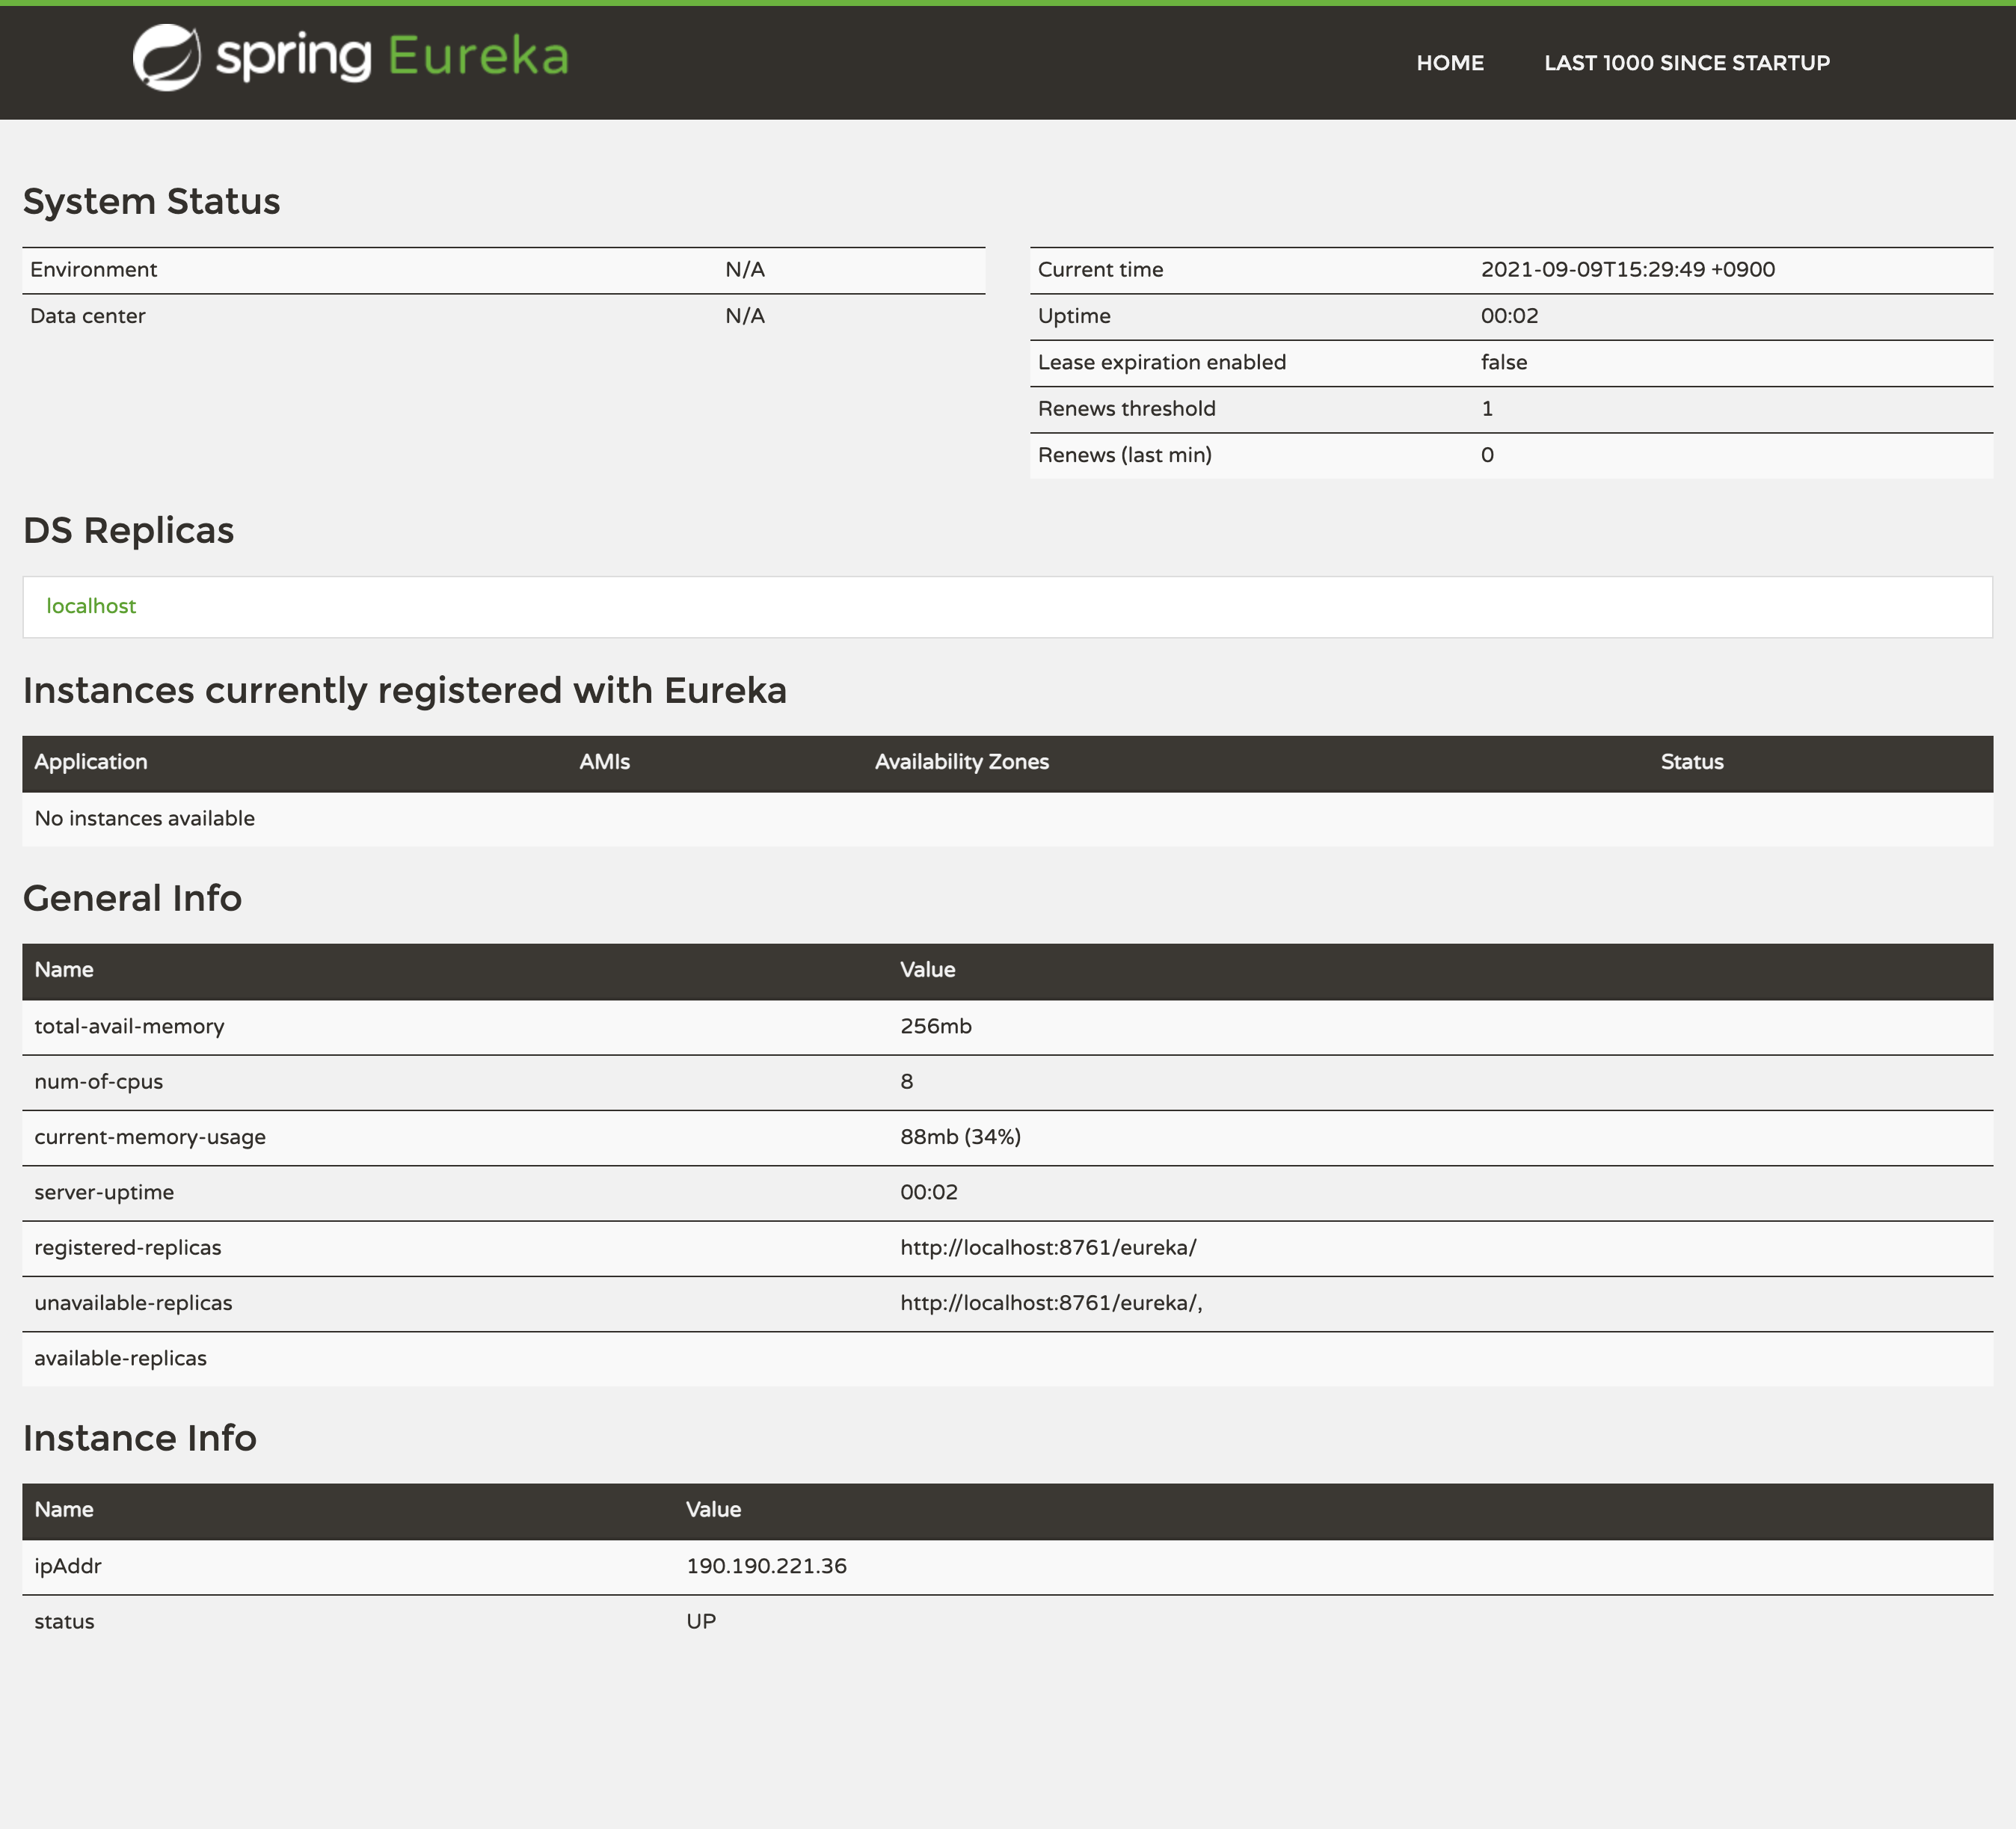The image size is (2016, 1829).
Task: Select the total-avail-memory value 256mb
Action: tap(936, 1026)
